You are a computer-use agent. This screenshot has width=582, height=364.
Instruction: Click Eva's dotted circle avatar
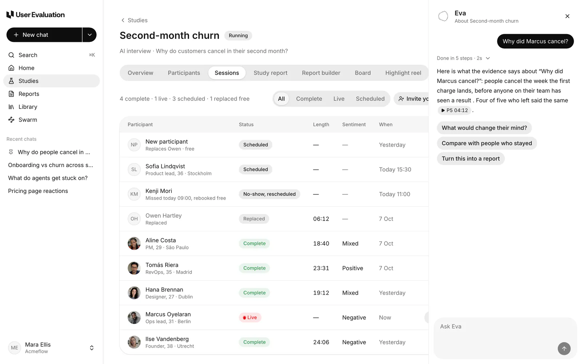point(443,16)
